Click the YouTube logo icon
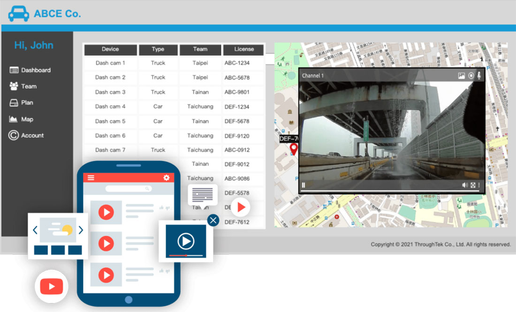 (52, 286)
